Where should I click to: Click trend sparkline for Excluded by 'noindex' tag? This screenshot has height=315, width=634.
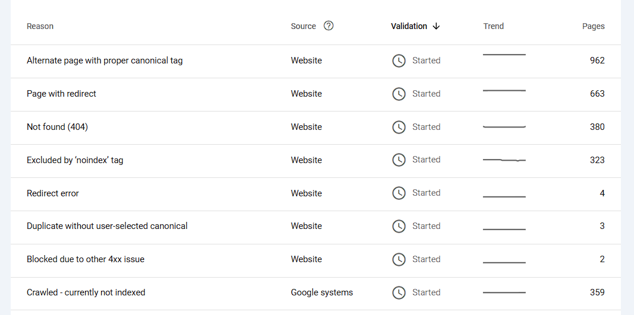(504, 160)
